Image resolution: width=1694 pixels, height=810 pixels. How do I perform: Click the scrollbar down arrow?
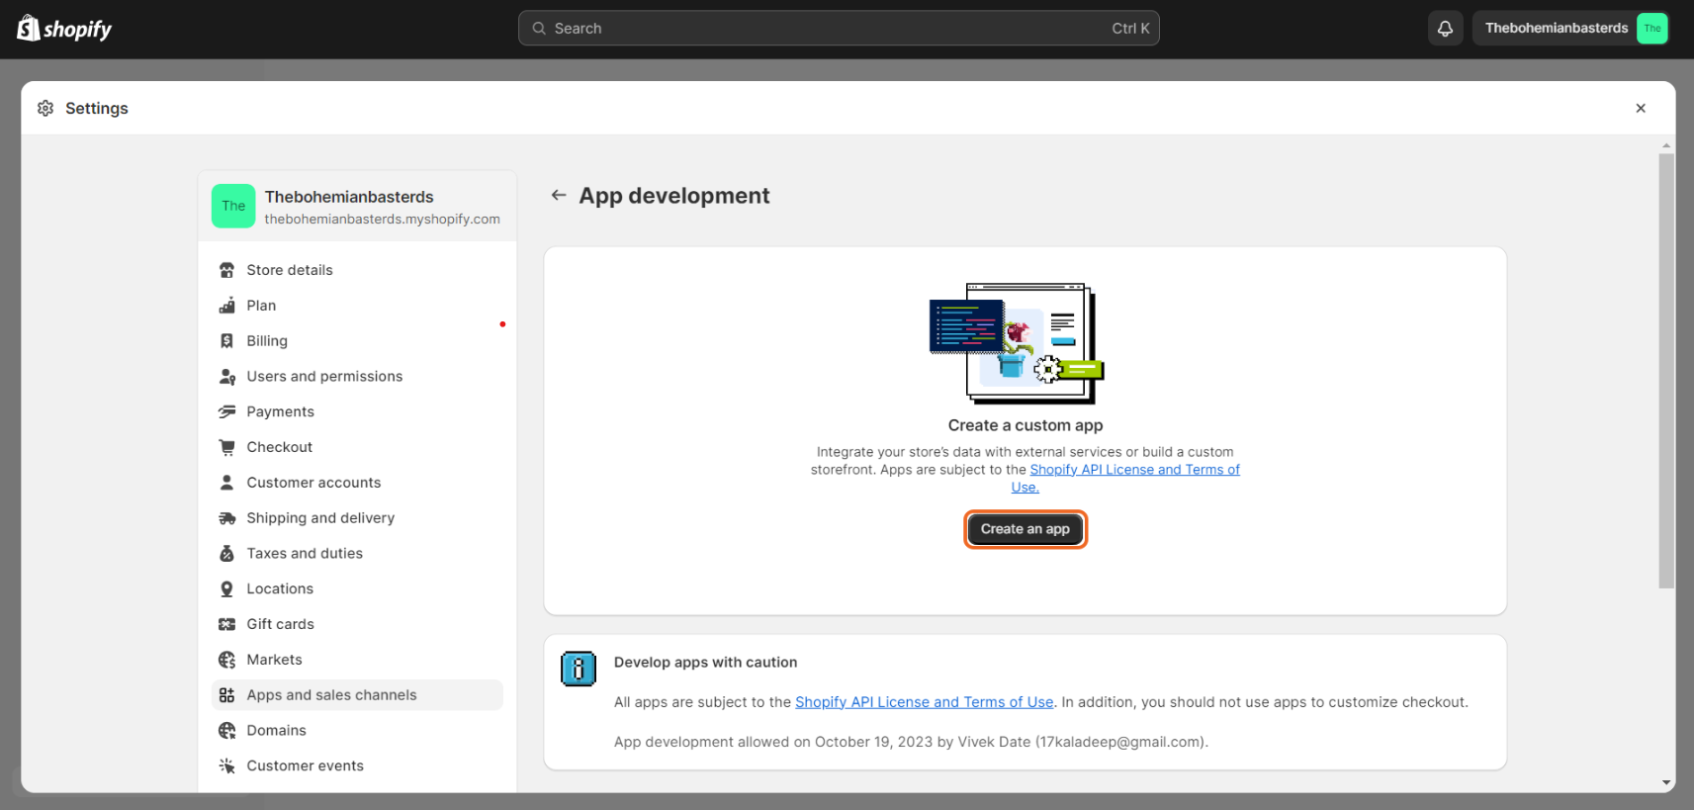1666,783
